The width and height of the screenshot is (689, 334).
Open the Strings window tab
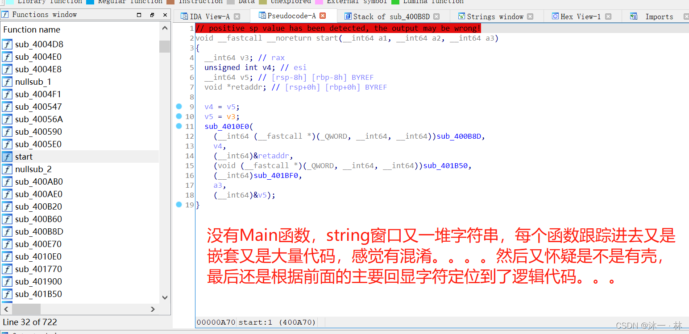point(495,16)
